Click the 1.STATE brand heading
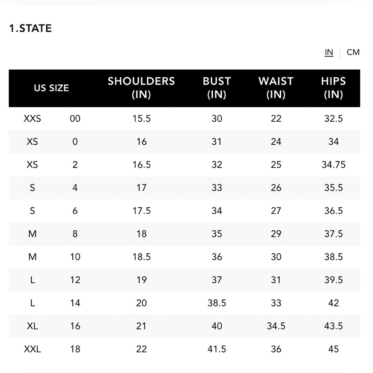This screenshot has width=373, height=373. (x=30, y=28)
